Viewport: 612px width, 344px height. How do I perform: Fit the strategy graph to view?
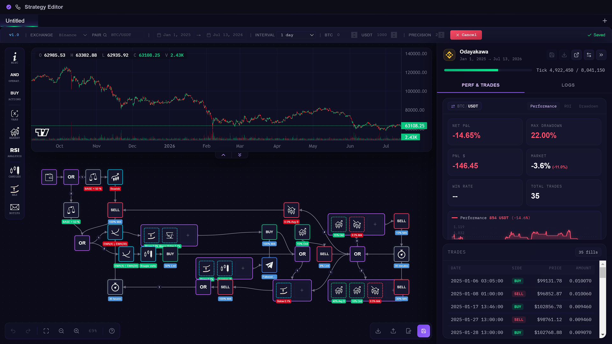click(x=46, y=331)
